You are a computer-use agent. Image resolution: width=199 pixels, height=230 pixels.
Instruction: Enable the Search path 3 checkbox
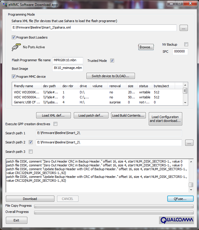(31, 152)
